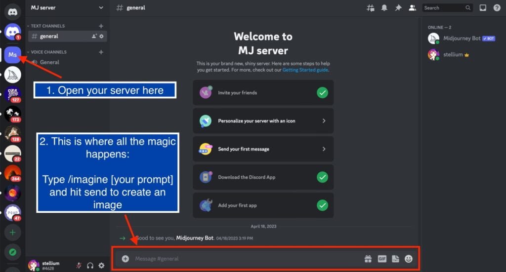506x272 pixels.
Task: Click chevron on Personalize your server card
Action: point(324,121)
